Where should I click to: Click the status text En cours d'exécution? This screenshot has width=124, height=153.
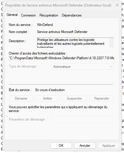(50, 90)
